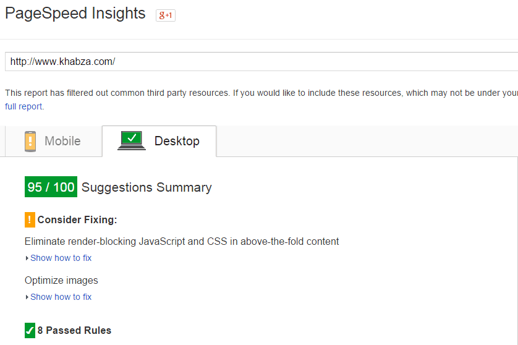This screenshot has width=518, height=345.
Task: Click the Suggestions Summary heading
Action: 146,187
